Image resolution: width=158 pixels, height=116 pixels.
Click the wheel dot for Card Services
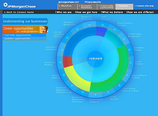click(102, 25)
